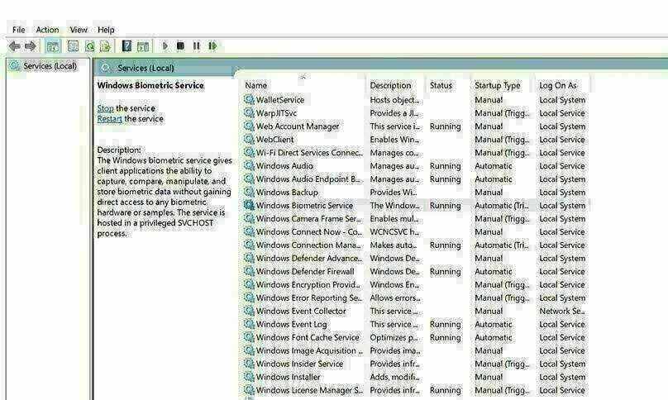Click the Restart Service toolbar icon
Image resolution: width=668 pixels, height=400 pixels.
coord(212,45)
